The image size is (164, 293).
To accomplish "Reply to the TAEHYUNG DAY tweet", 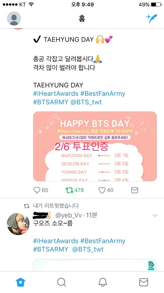I will [37, 190].
